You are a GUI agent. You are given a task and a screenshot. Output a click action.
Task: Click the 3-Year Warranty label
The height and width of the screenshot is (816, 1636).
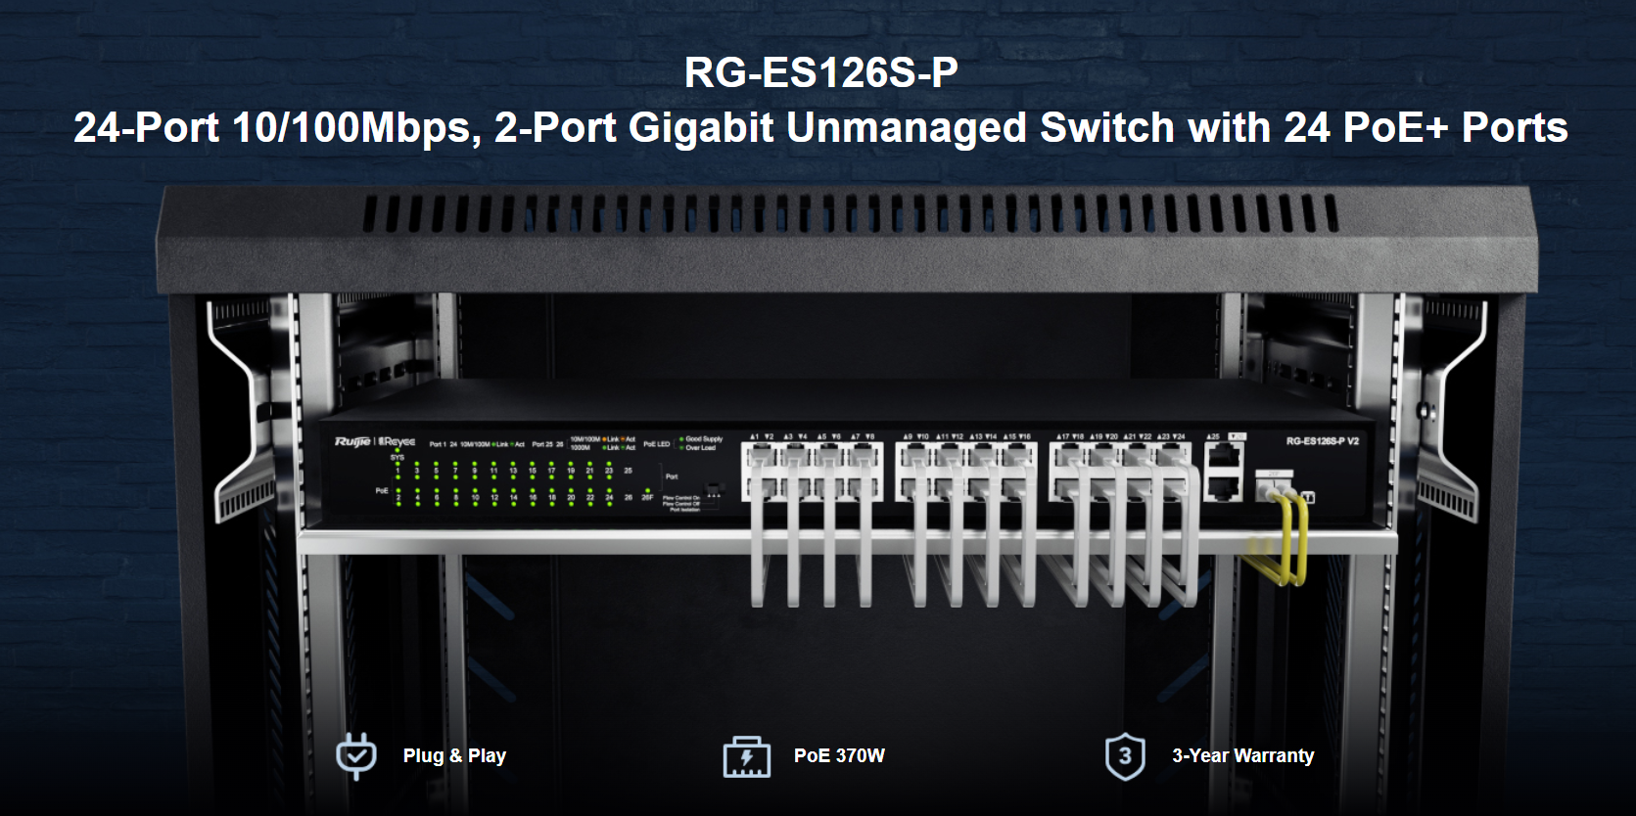[1243, 755]
